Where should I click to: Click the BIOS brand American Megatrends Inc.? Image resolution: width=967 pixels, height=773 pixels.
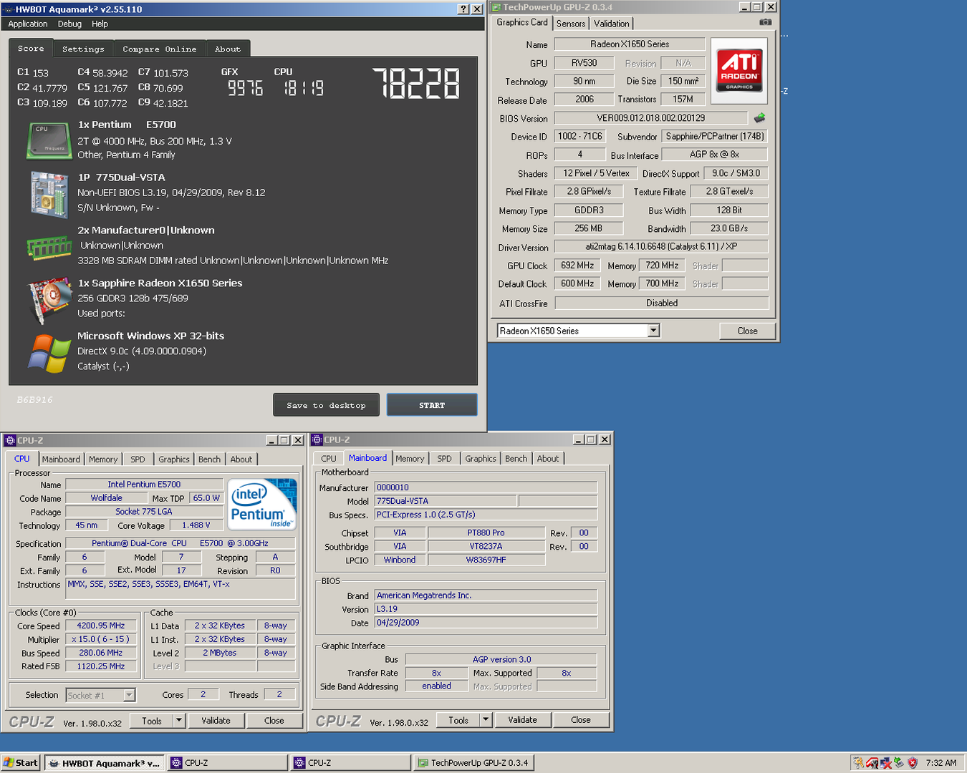pos(486,595)
